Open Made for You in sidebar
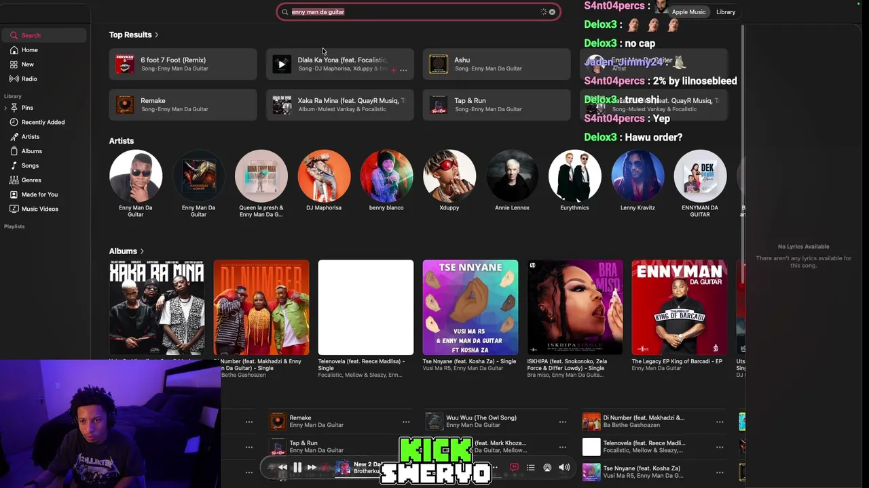This screenshot has width=869, height=488. pyautogui.click(x=43, y=195)
